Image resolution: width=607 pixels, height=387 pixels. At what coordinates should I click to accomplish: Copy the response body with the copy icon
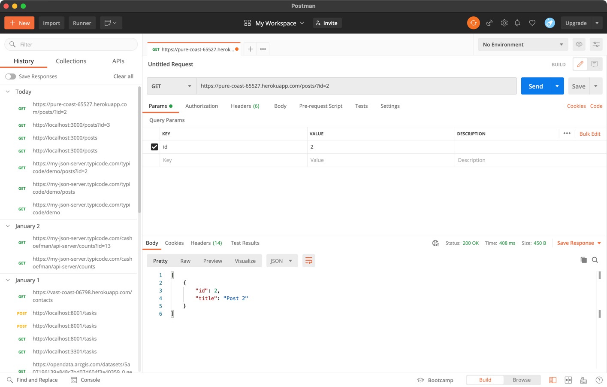(583, 259)
